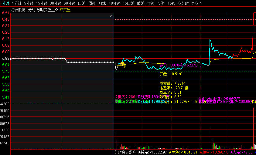Image resolution: width=256 pixels, height=155 pixels.
Task: Select the 多分时 multi-day view tab
Action: click(183, 4)
